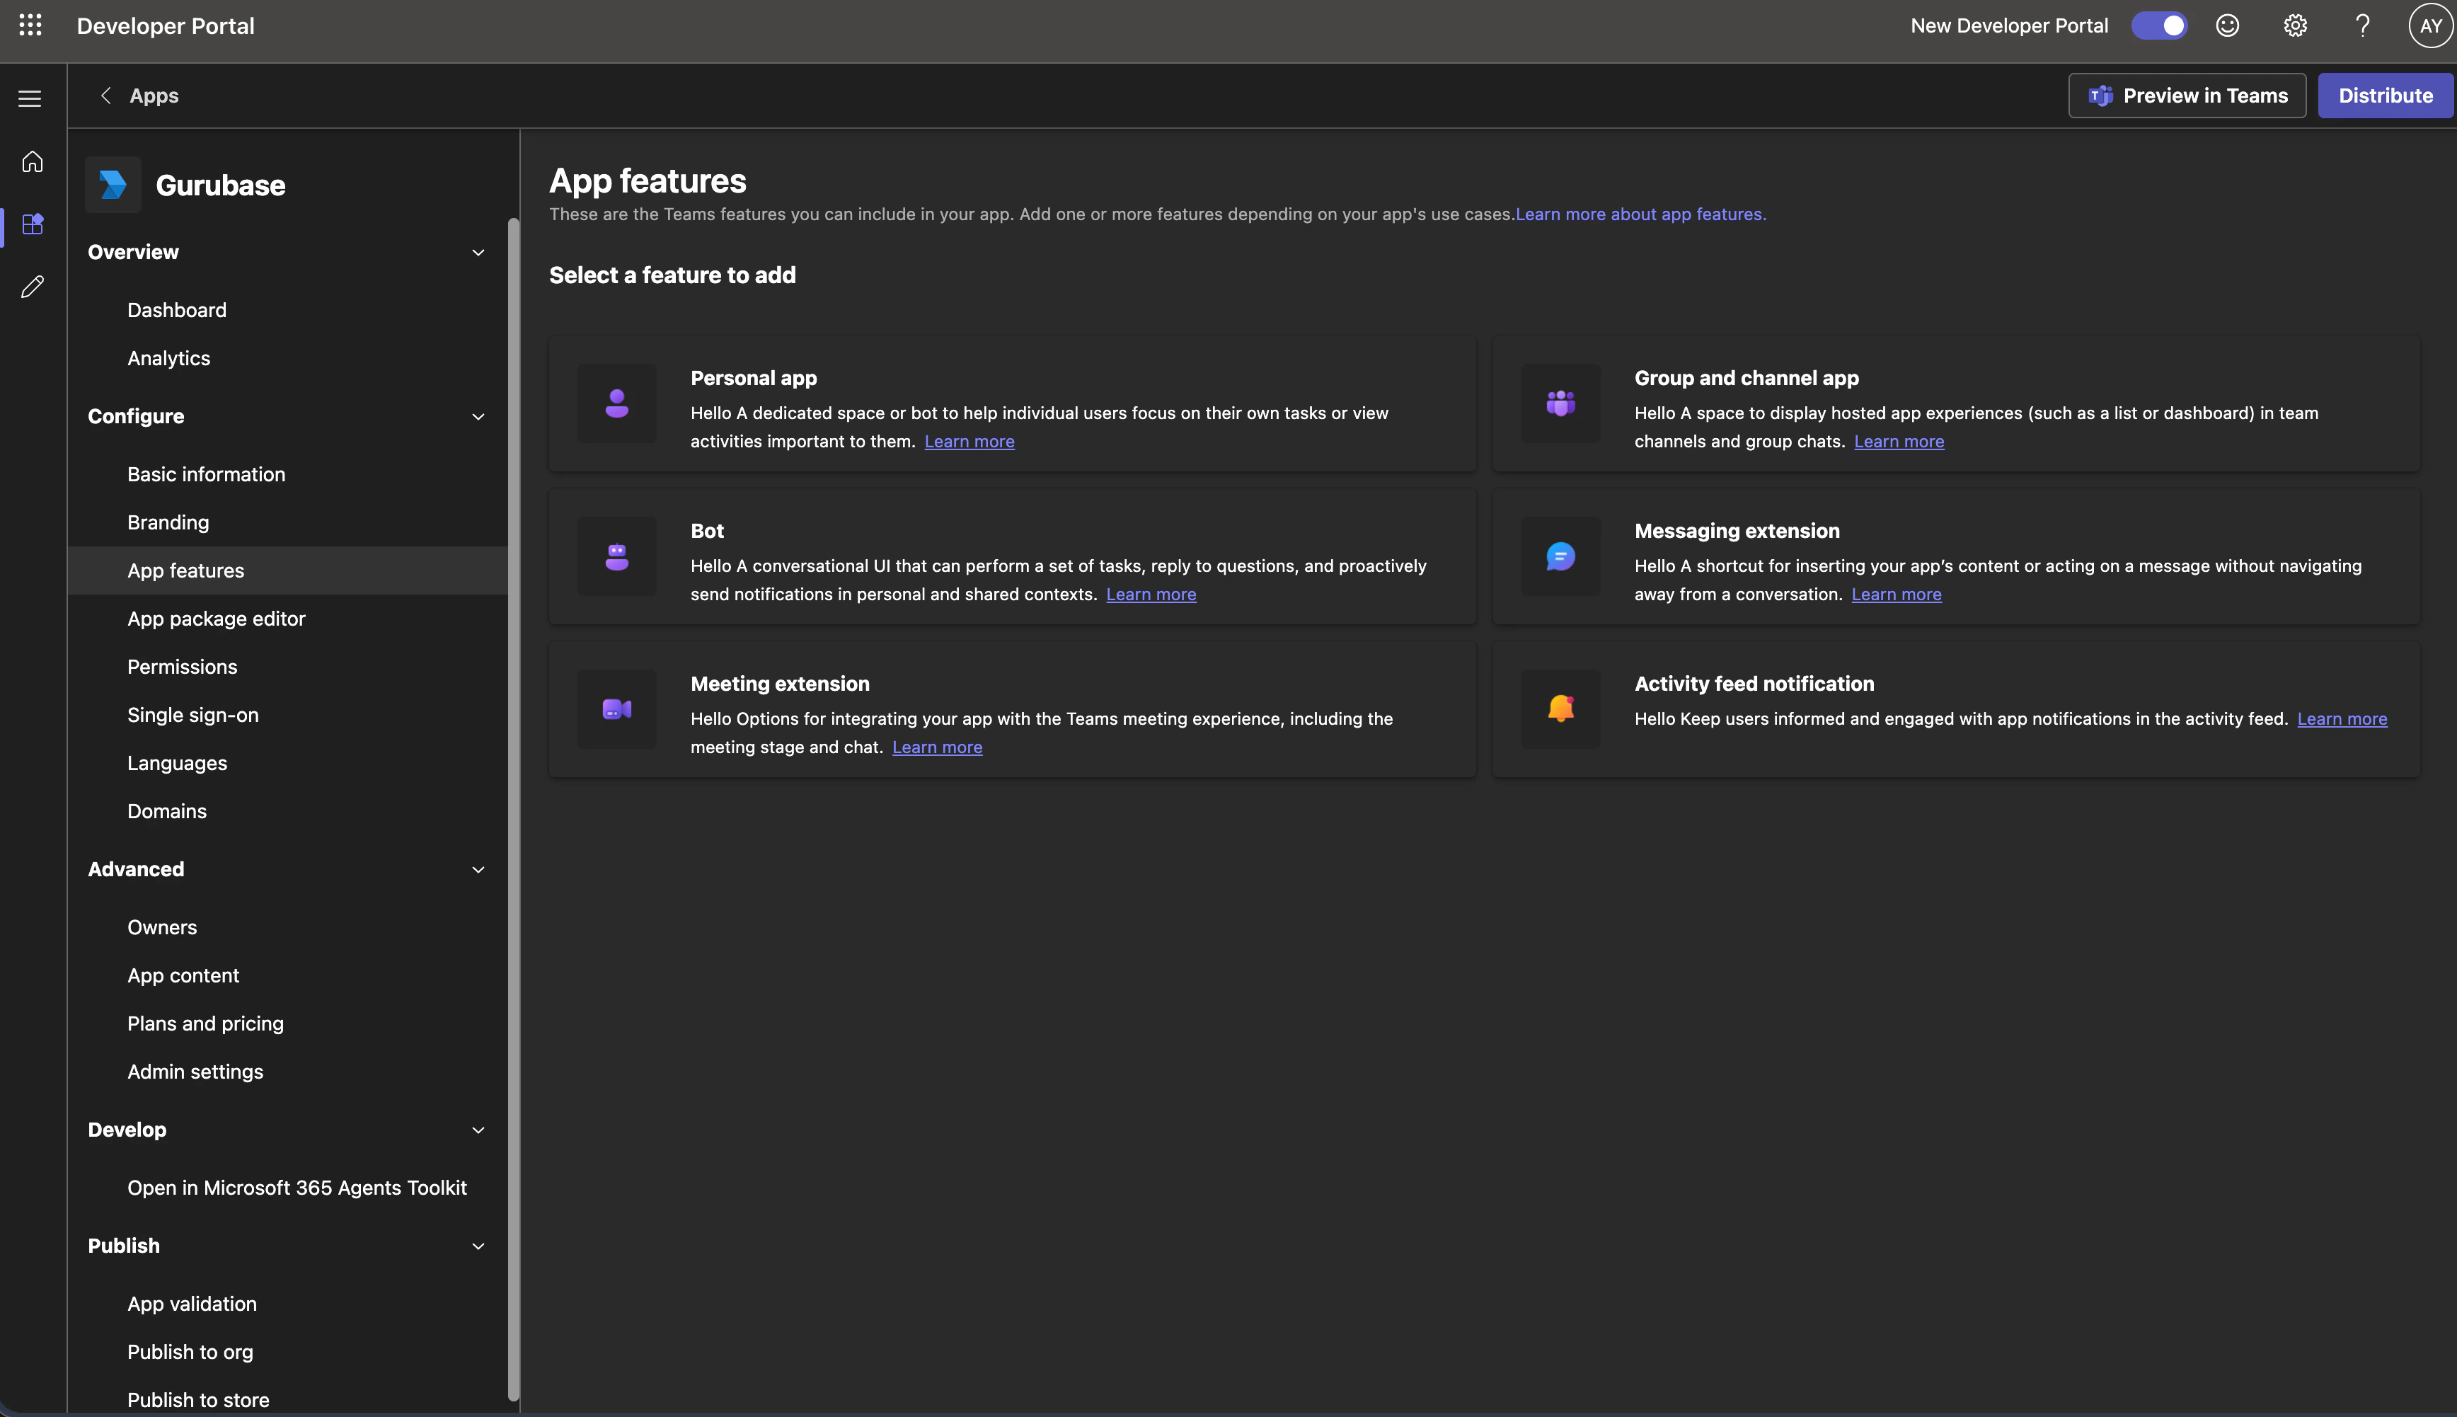Open Apps icon in left rail

pyautogui.click(x=32, y=224)
